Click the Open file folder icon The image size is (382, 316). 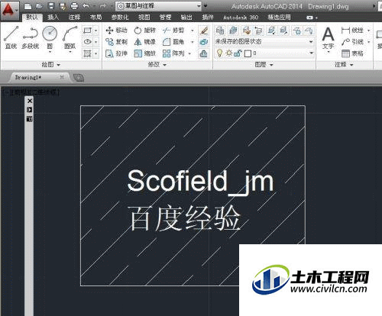click(x=39, y=6)
